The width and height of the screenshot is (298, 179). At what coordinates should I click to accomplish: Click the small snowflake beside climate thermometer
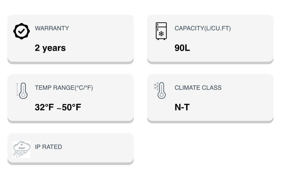tap(156, 86)
